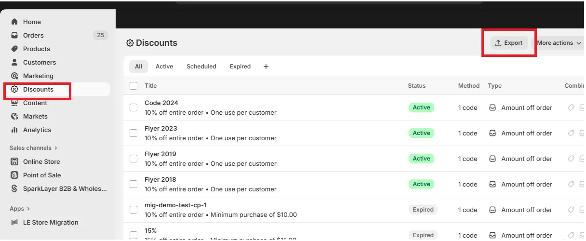
Task: Switch to the Active tab
Action: (x=164, y=67)
